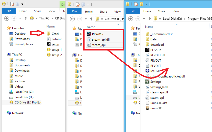Select steam_api gear file in right window
This screenshot has width=212, height=132.
(155, 97)
